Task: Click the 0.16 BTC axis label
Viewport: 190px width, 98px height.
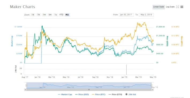Action: click(175, 27)
